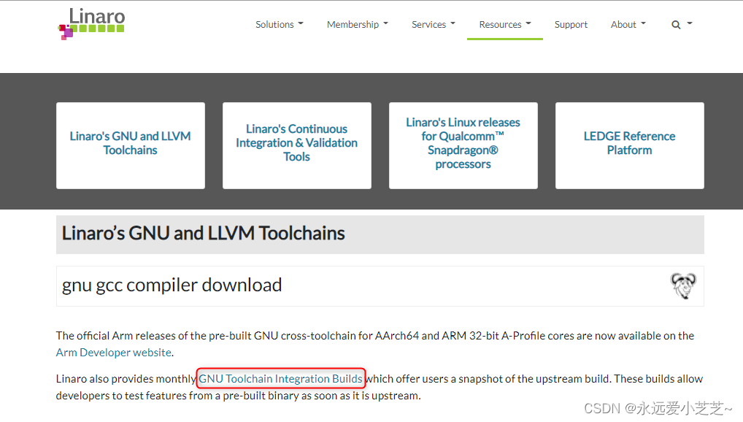The height and width of the screenshot is (422, 743).
Task: Follow the Arm Developer website link
Action: click(114, 353)
